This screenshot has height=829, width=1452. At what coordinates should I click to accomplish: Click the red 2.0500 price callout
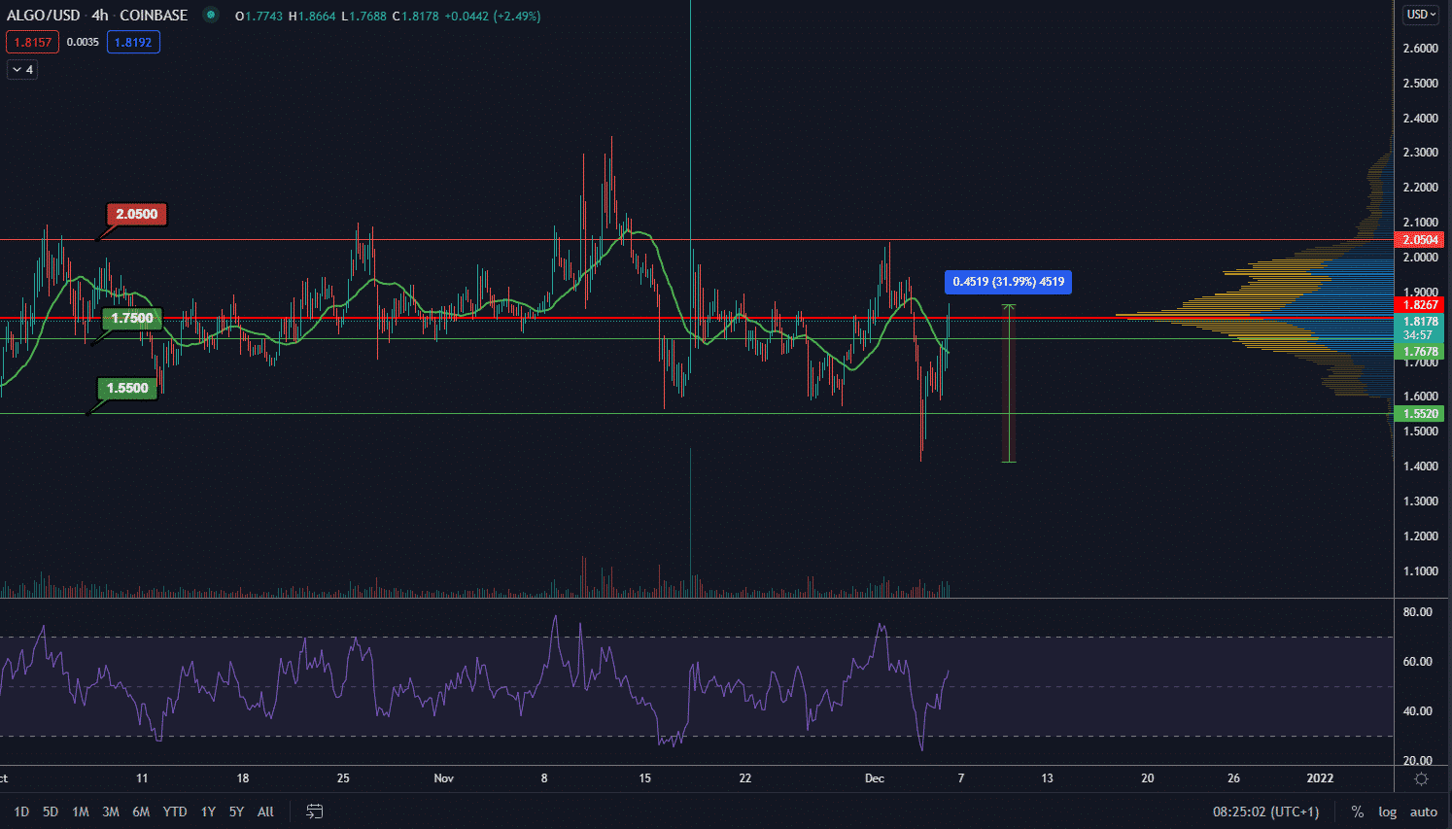[x=136, y=214]
